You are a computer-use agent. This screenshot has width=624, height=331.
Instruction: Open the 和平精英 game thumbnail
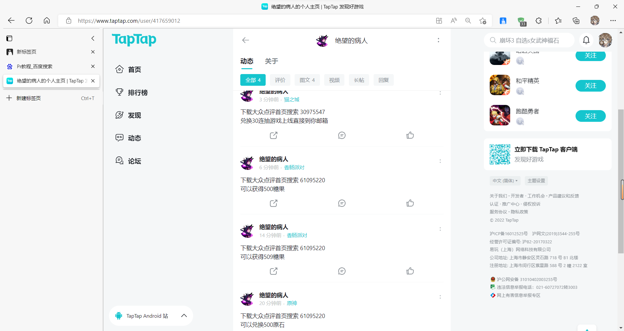coord(500,85)
